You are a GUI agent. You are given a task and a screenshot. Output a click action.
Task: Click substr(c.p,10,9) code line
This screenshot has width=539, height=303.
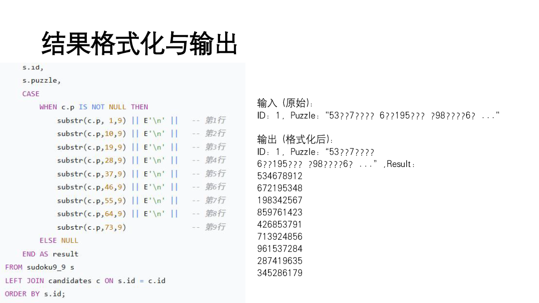tap(117, 134)
